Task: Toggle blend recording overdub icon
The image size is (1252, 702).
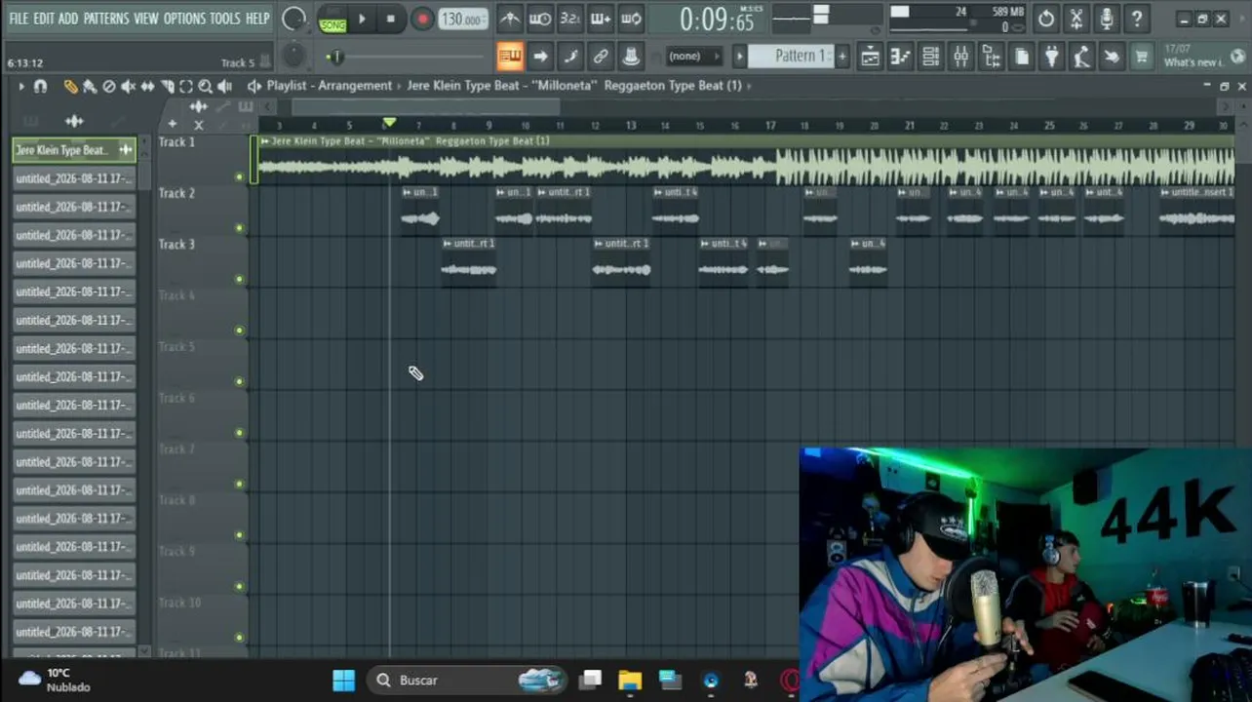Action: (x=600, y=19)
